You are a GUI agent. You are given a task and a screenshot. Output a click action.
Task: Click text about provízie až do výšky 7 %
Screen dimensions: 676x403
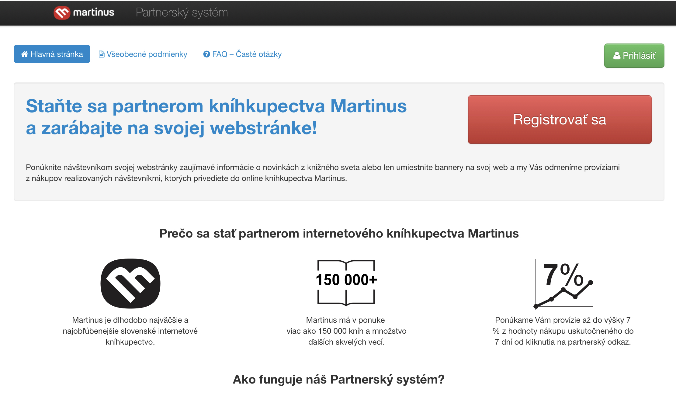[x=563, y=331]
